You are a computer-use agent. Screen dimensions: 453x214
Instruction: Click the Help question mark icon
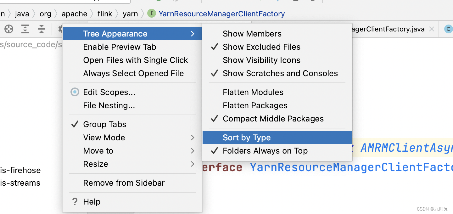click(75, 202)
